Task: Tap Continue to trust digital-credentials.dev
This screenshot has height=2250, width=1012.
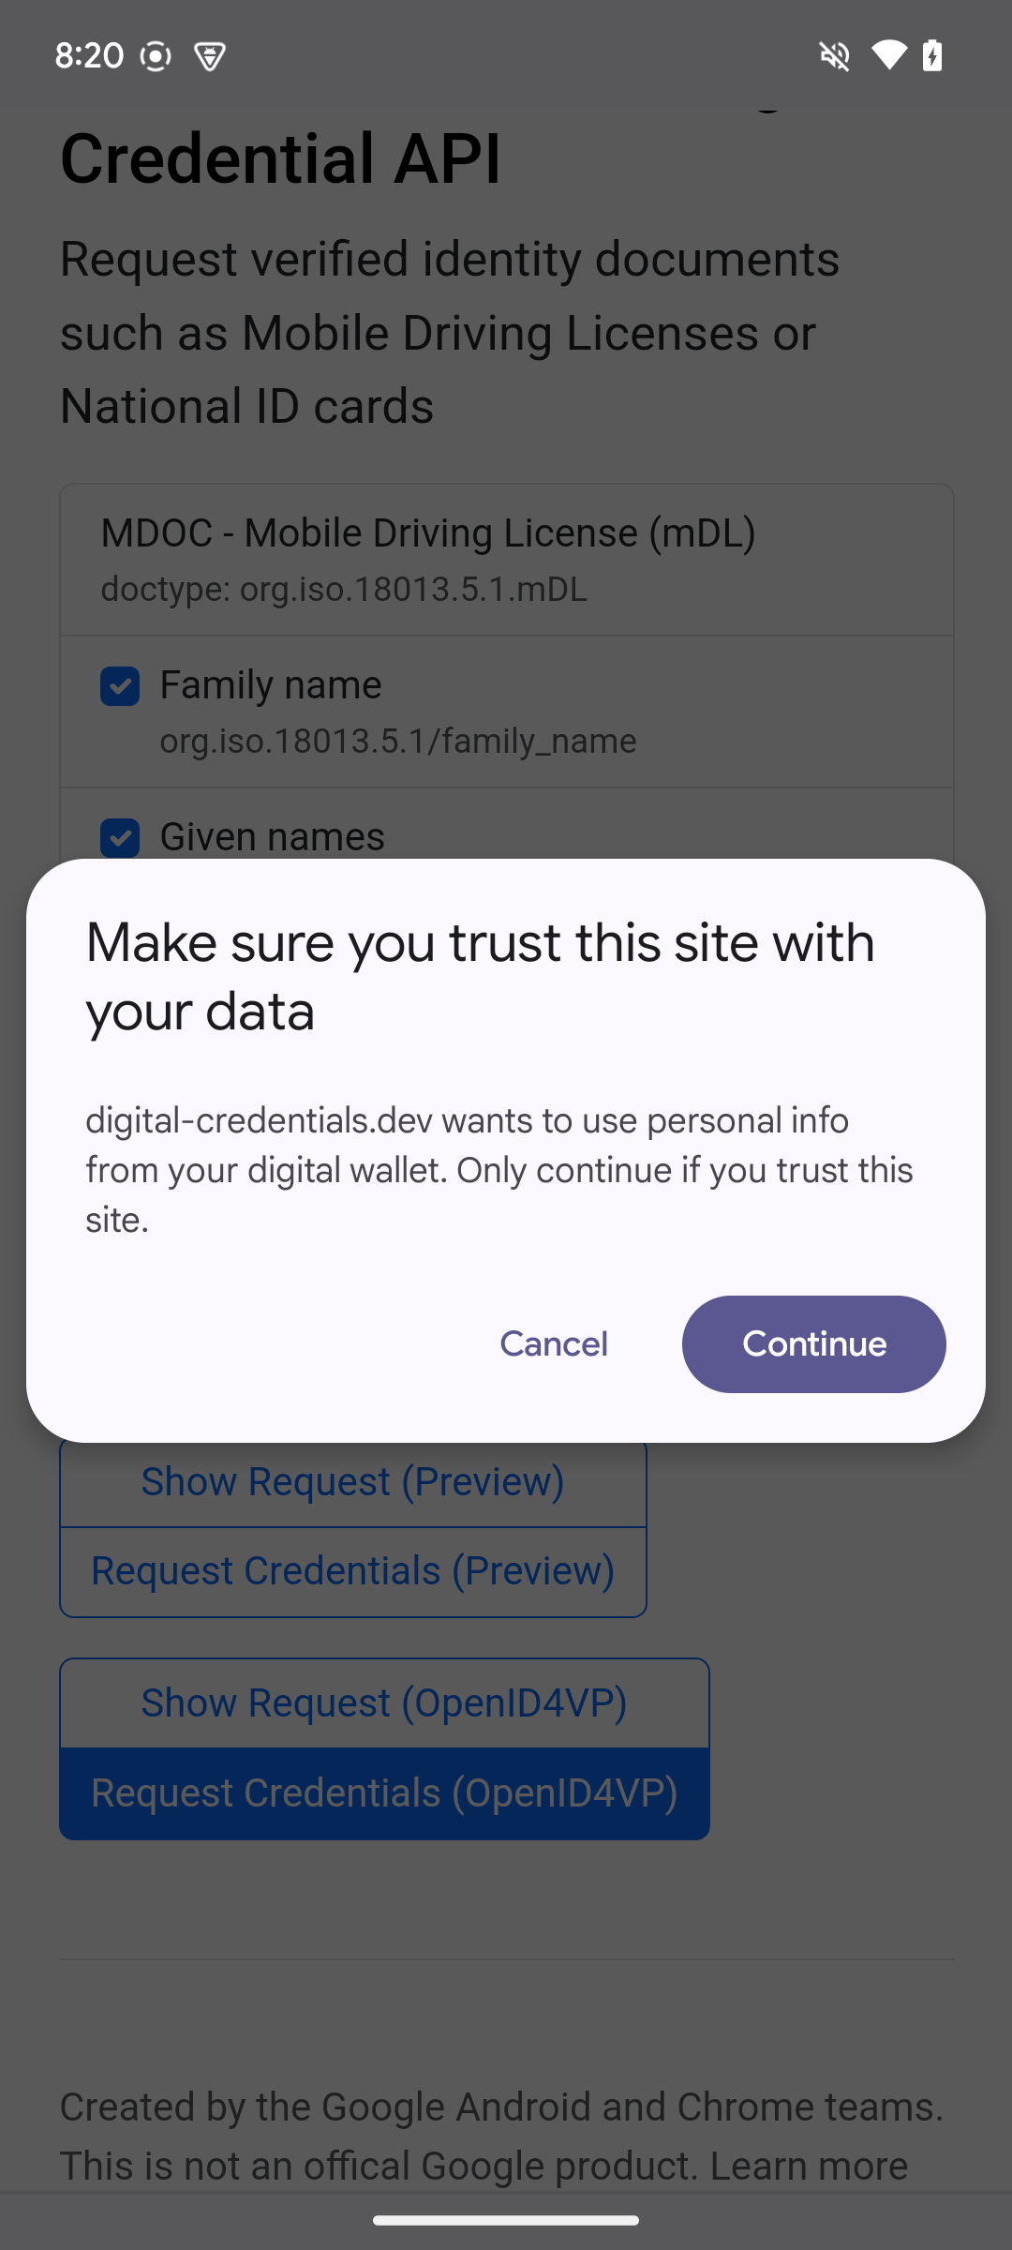Action: coord(813,1344)
